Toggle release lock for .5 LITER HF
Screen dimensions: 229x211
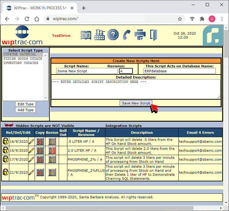pos(6,142)
